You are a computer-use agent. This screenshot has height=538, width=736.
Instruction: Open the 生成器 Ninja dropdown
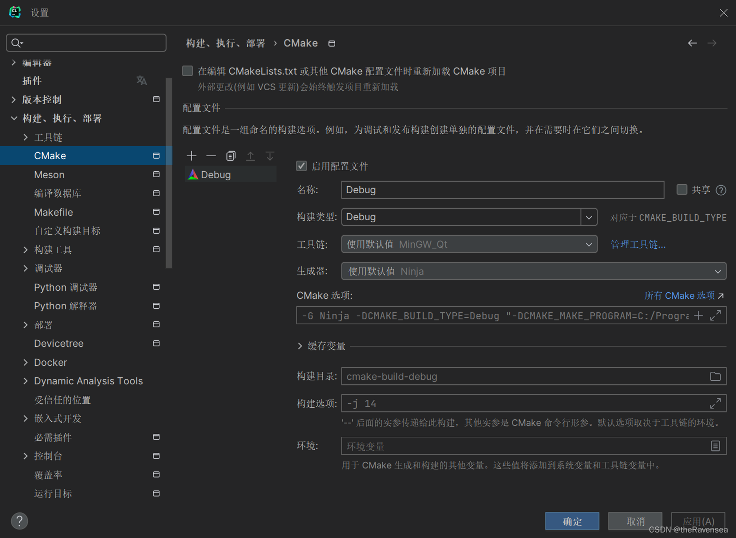pos(534,271)
